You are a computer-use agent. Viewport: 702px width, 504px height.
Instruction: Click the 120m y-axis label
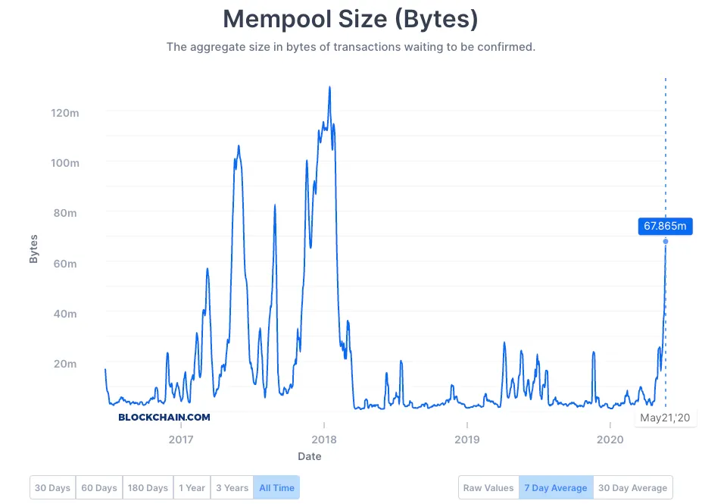pyautogui.click(x=64, y=113)
